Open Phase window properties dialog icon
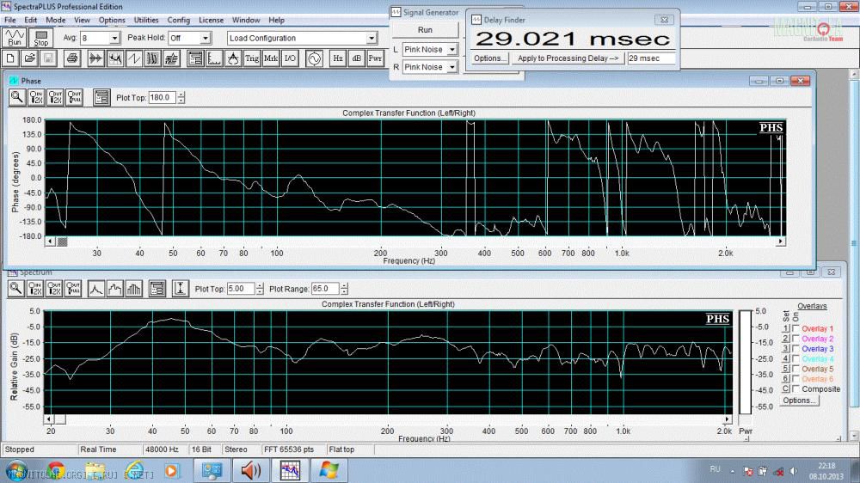 click(101, 98)
